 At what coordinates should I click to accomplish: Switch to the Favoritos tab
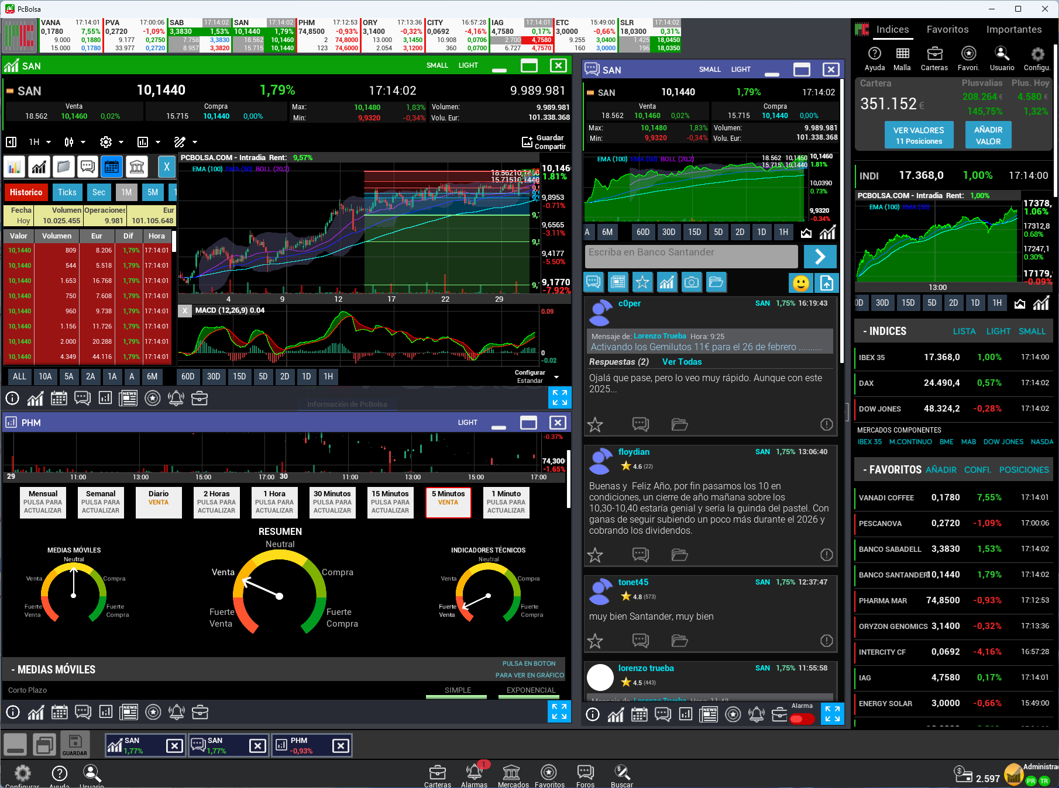(x=947, y=29)
